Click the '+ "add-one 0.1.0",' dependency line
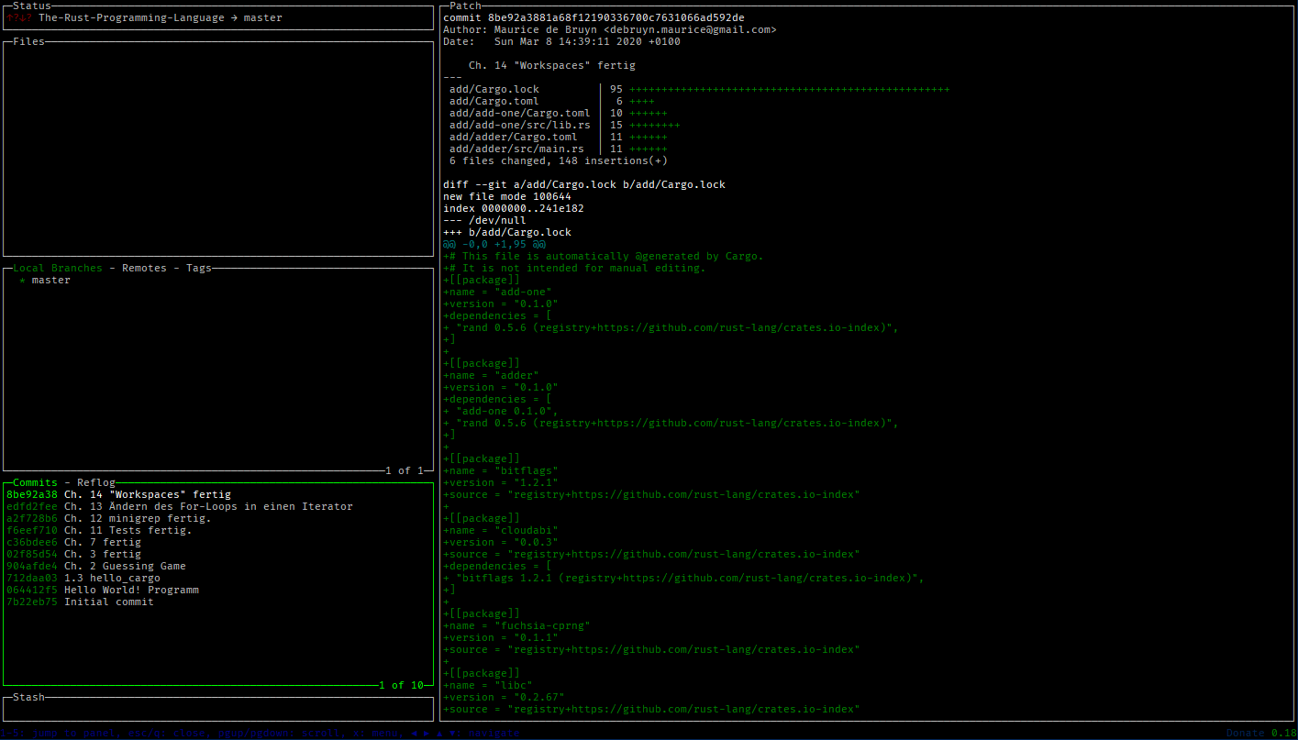Screen dimensions: 1298x740 point(501,411)
